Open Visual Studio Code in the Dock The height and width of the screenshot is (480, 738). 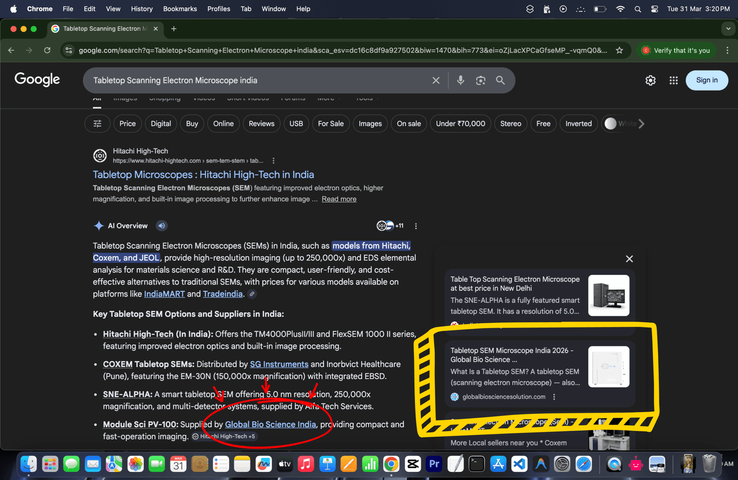(x=519, y=464)
